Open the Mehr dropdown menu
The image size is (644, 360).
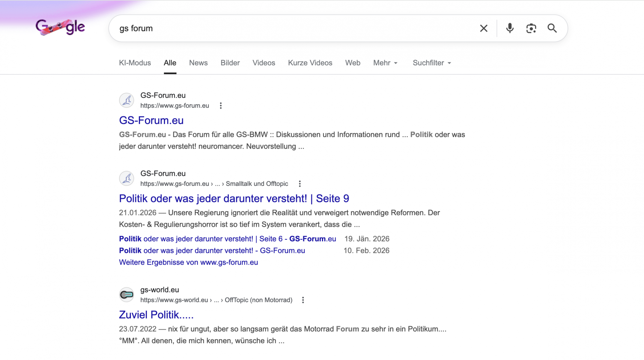pos(385,63)
